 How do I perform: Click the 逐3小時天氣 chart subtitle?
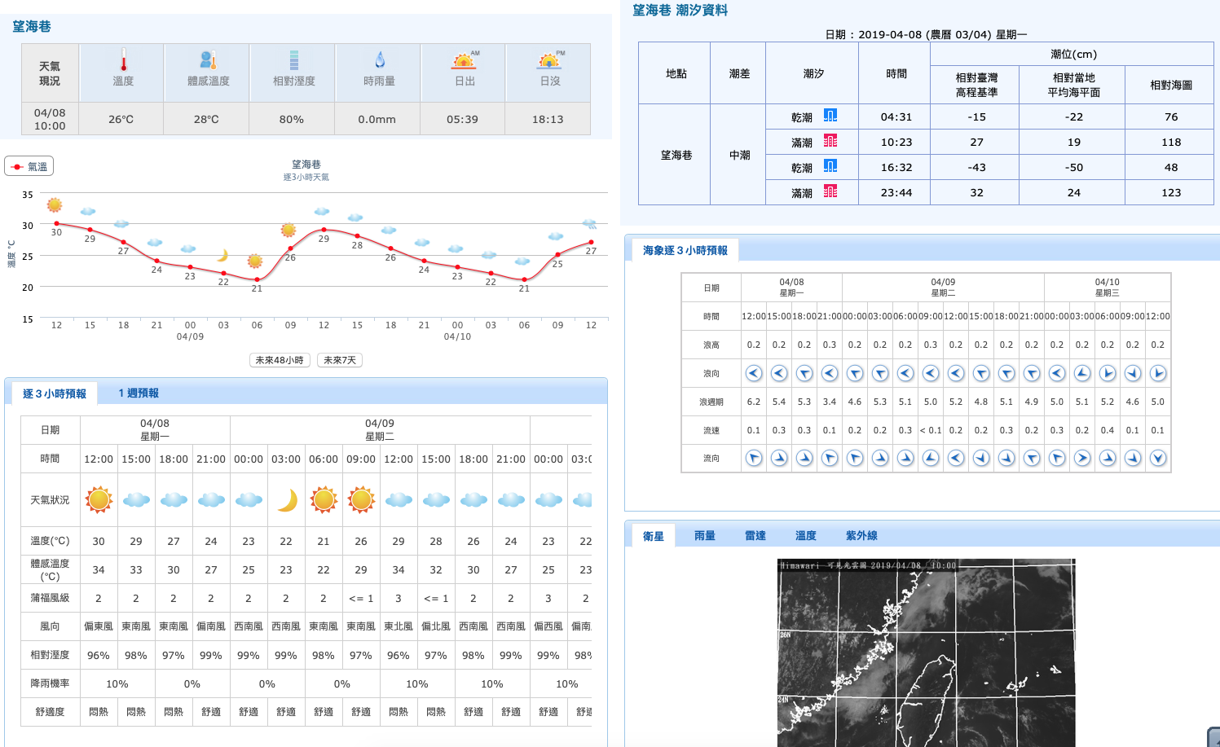coord(306,177)
